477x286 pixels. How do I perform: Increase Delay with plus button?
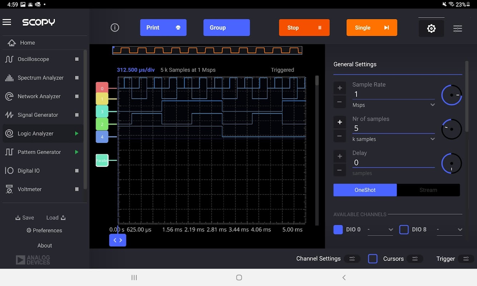coord(340,156)
